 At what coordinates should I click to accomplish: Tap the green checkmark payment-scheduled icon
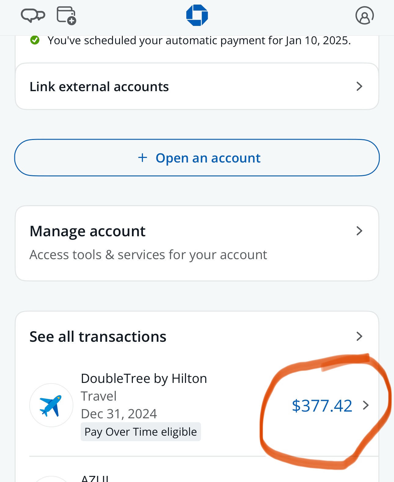pos(35,40)
